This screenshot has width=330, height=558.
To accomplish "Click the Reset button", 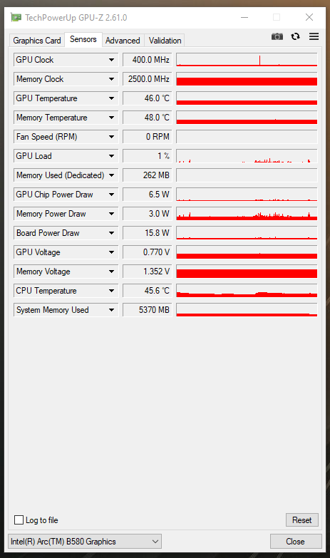I will pos(302,520).
